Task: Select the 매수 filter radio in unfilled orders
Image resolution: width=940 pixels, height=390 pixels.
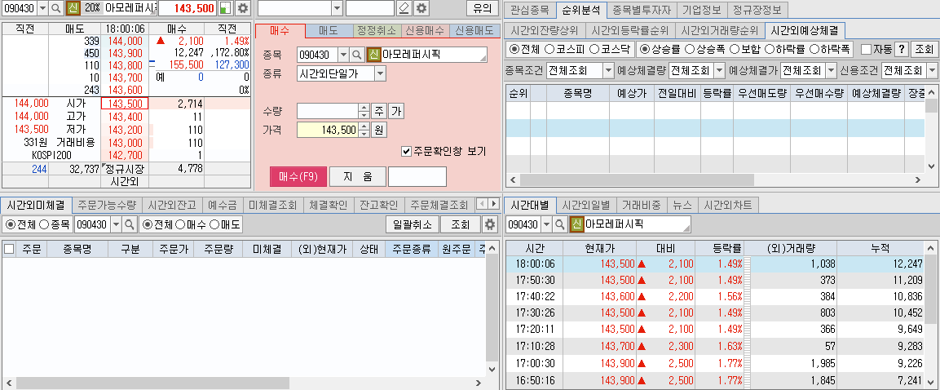Action: pos(179,224)
